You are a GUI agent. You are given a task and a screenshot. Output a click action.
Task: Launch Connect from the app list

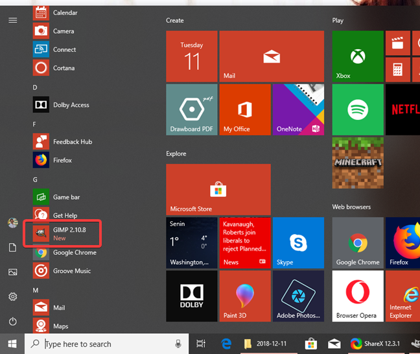pyautogui.click(x=54, y=49)
